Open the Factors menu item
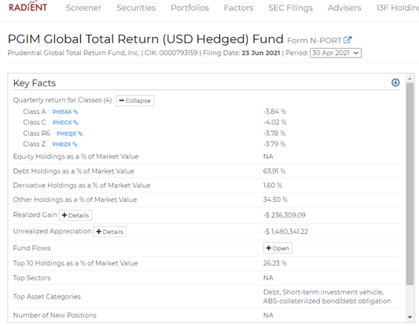This screenshot has width=419, height=326. point(239,8)
